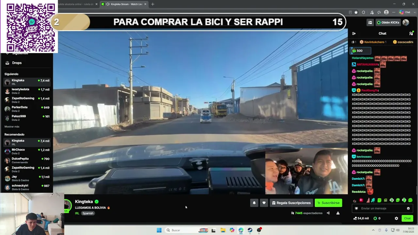This screenshot has height=235, width=418.
Task: Open File Explorer from the taskbar
Action: [223, 230]
